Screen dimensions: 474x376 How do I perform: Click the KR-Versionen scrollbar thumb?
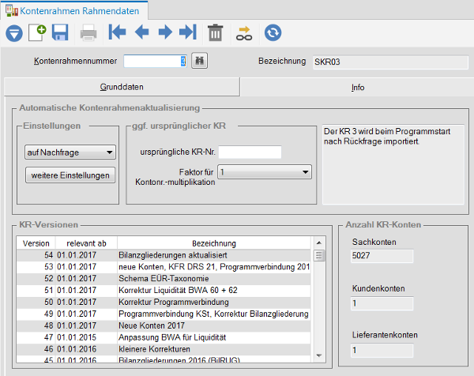coord(318,255)
